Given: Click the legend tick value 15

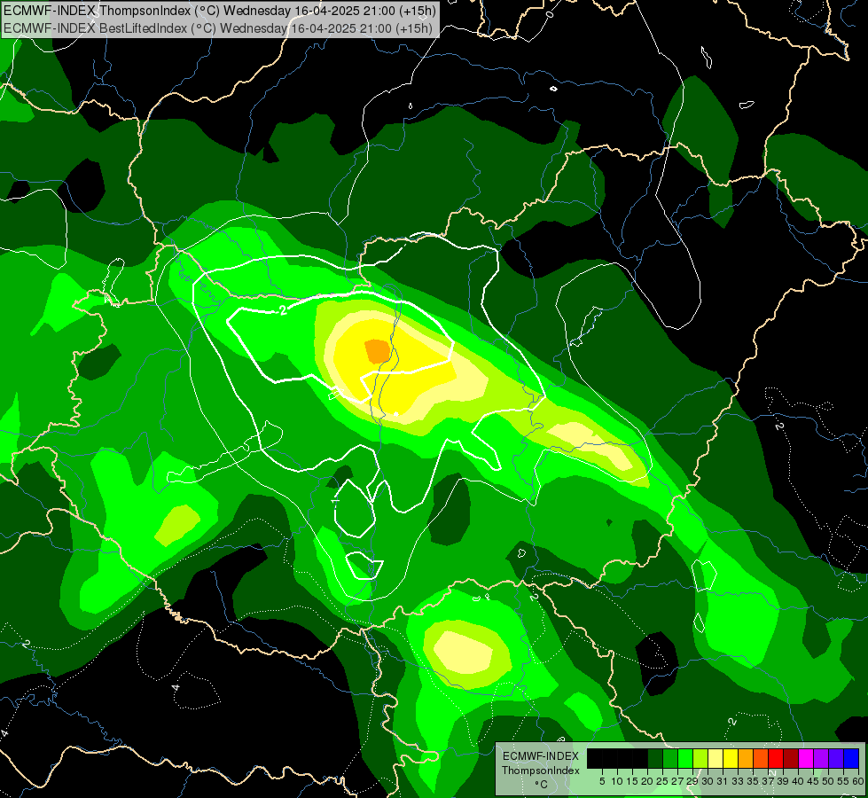Looking at the screenshot, I should coord(632,781).
